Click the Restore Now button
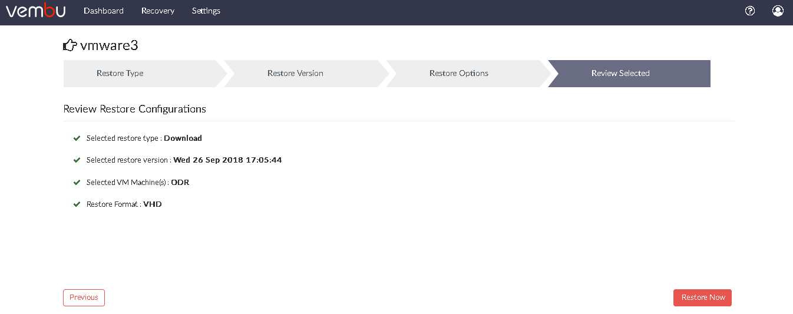Viewport: 793px width, 314px height. [702, 298]
